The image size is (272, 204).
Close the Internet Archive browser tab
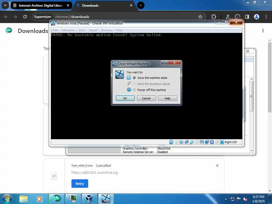tap(68, 5)
